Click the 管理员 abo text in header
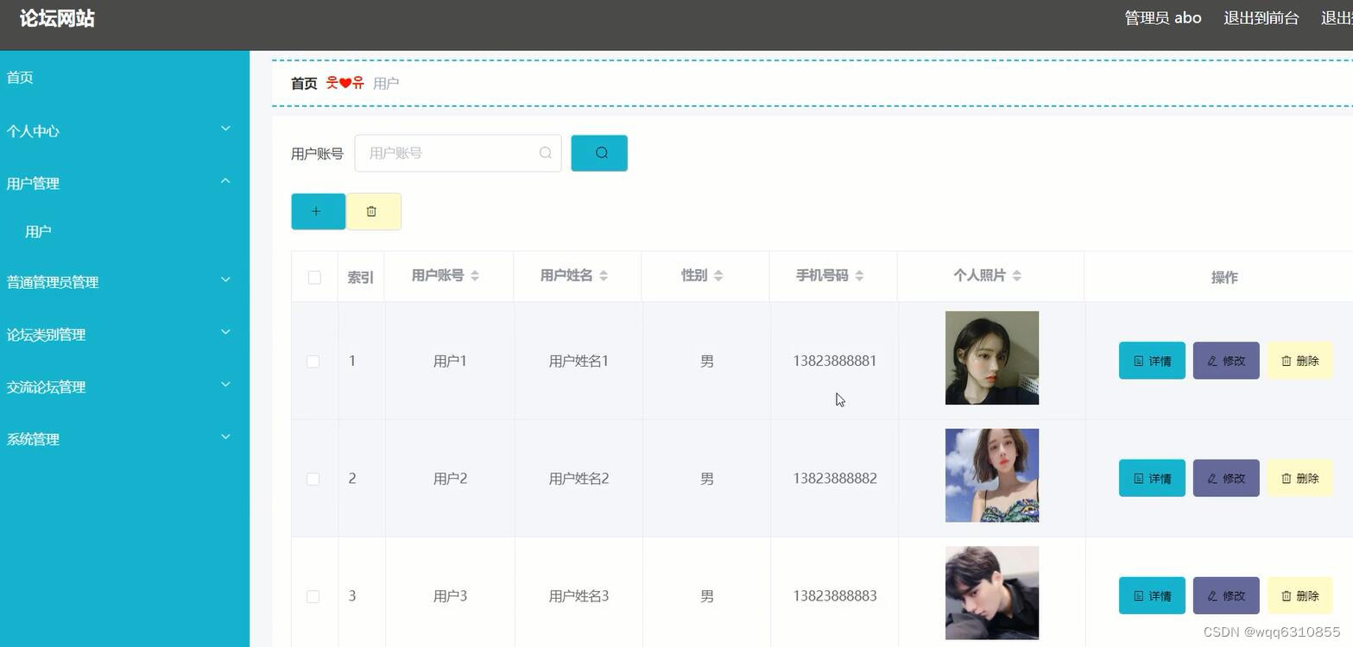Viewport: 1353px width, 647px height. tap(1163, 18)
